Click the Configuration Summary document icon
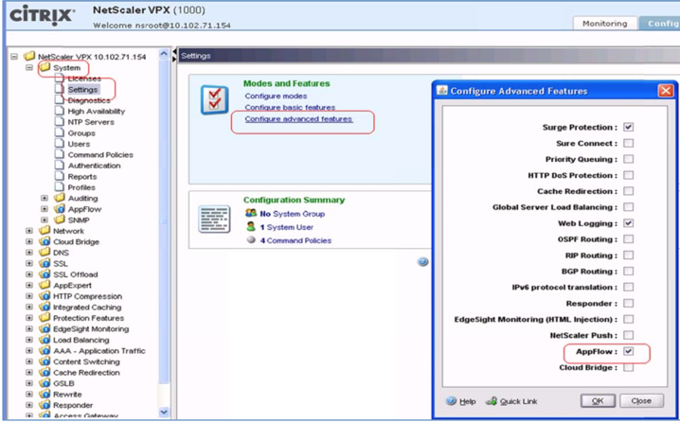 pyautogui.click(x=214, y=219)
